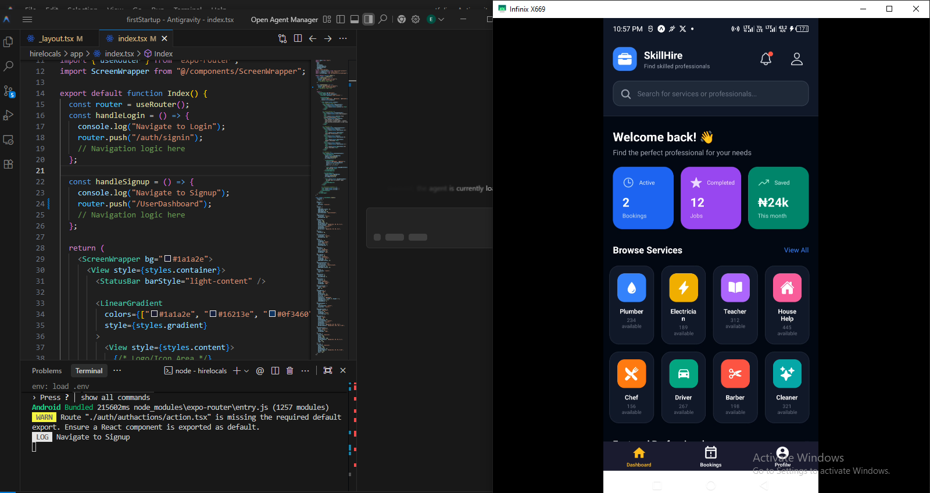Open the SkillHire user profile icon
The height and width of the screenshot is (493, 930).
click(x=796, y=59)
